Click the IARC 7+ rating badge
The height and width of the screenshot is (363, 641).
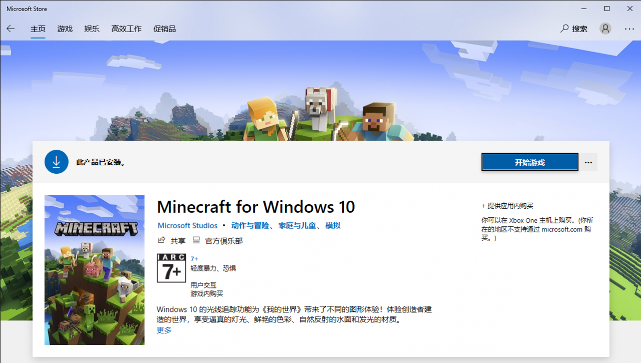pos(171,268)
